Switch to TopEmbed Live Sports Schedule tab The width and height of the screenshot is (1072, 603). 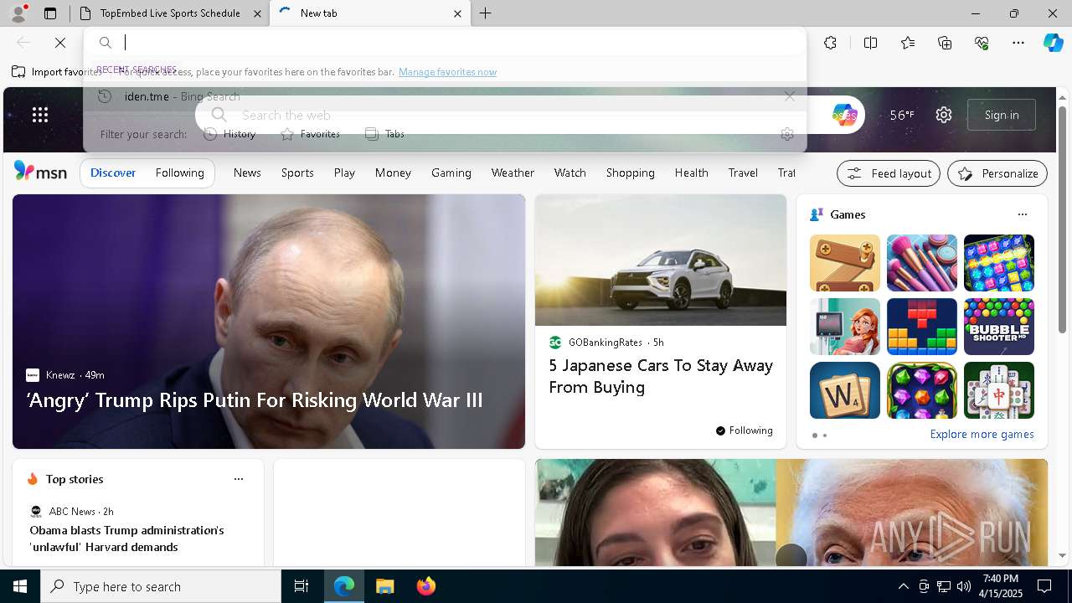click(x=170, y=13)
